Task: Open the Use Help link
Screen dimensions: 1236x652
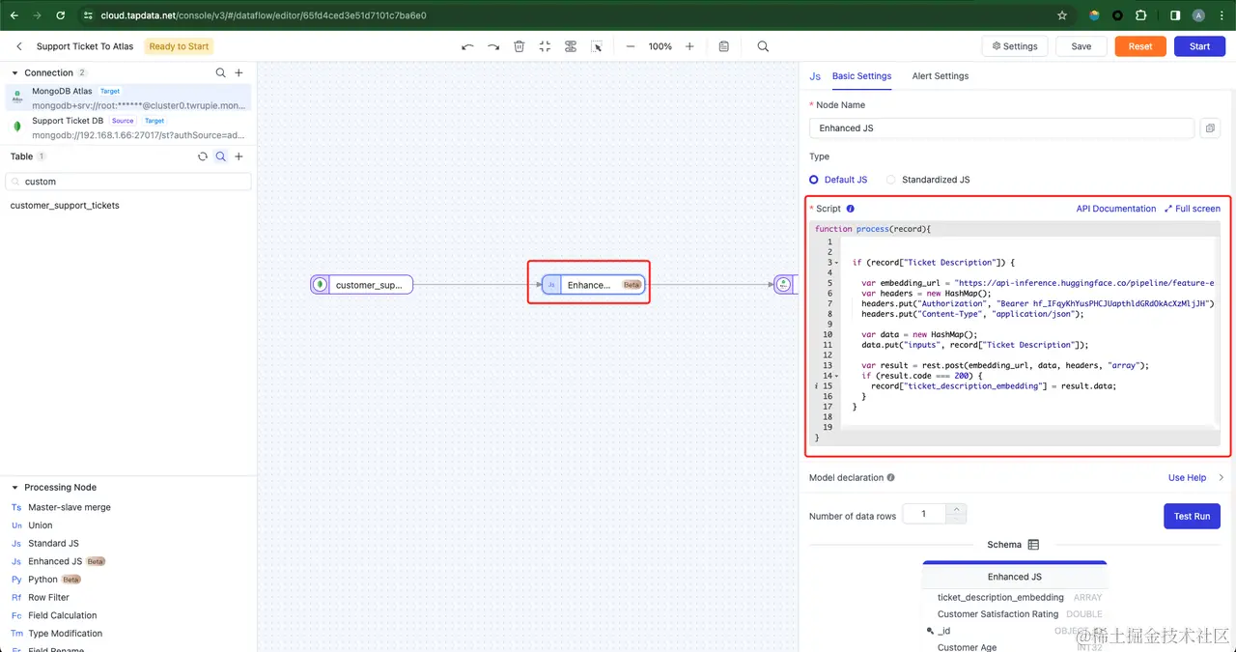Action: [x=1187, y=477]
